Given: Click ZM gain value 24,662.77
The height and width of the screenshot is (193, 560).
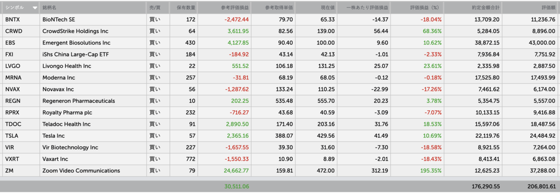Looking at the screenshot, I should pyautogui.click(x=237, y=171).
